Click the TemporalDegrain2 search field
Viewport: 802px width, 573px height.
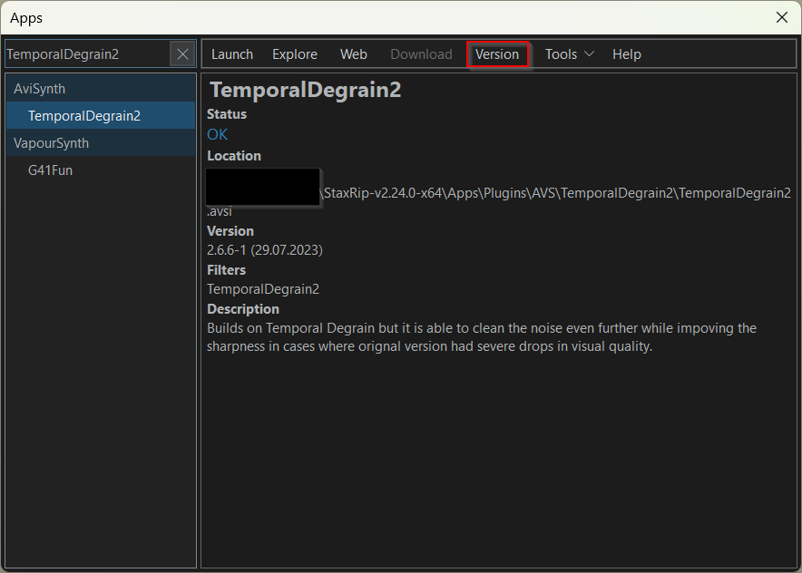click(87, 54)
